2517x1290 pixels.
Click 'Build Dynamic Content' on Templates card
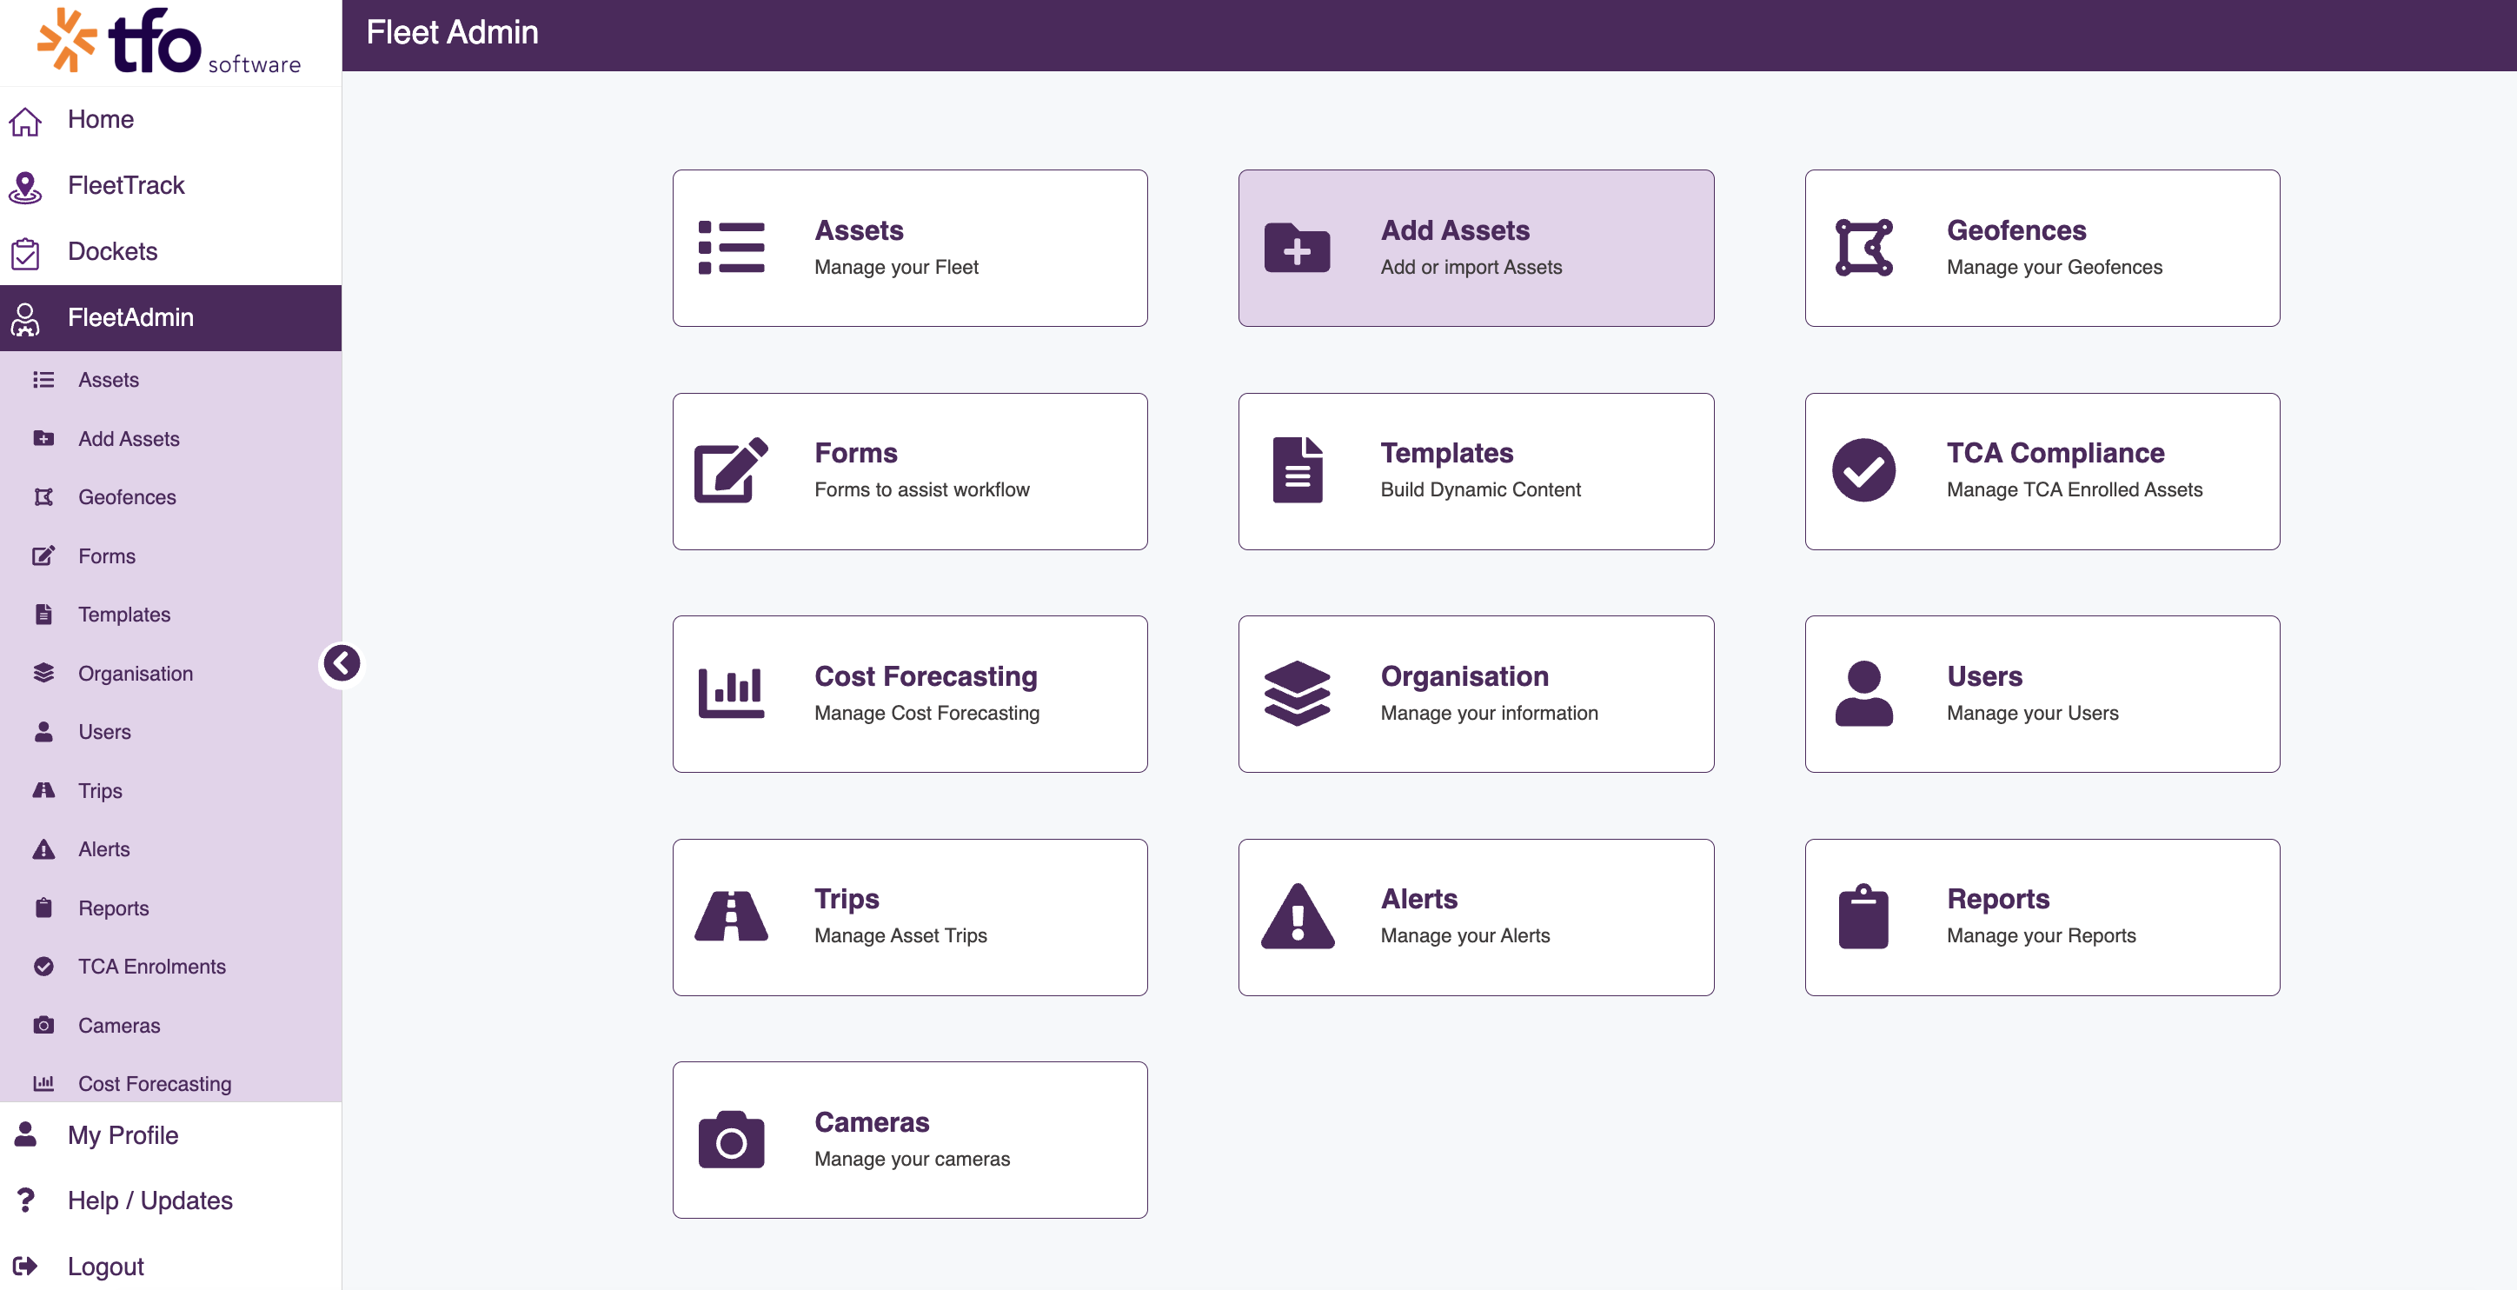click(1480, 489)
